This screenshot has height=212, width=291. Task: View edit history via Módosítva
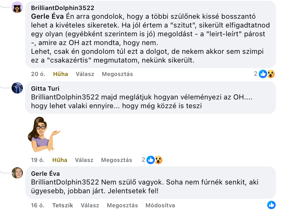pos(160,205)
